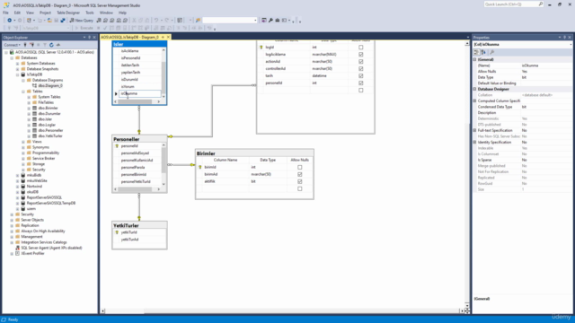Expand the Management node
Screen dimensions: 575x323
click(x=12, y=237)
